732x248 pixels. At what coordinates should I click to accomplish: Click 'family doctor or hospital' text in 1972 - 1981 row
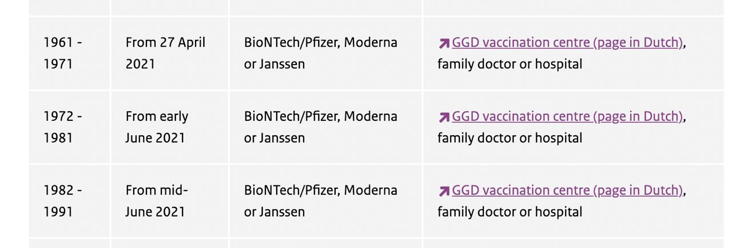point(510,138)
